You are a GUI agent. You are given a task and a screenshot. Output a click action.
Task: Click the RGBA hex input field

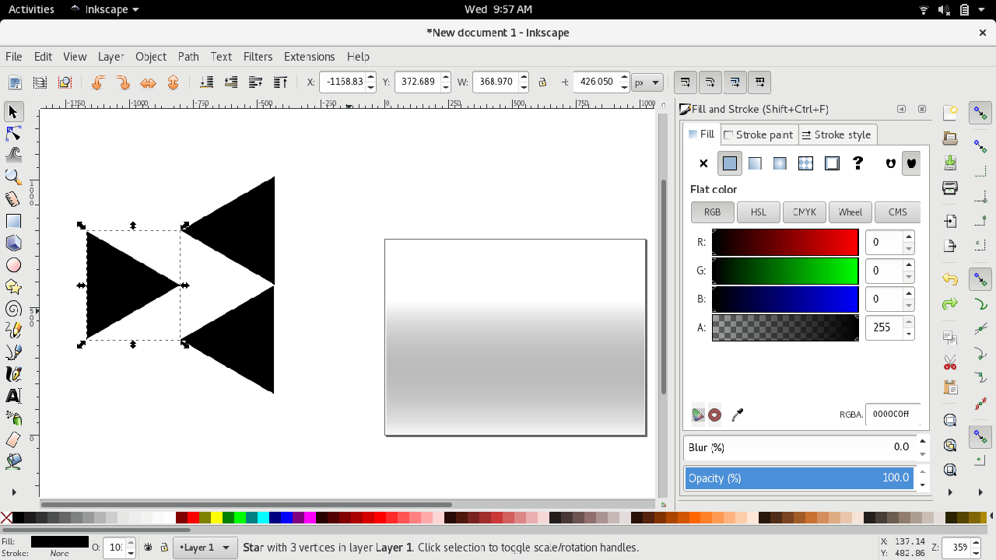tap(892, 414)
